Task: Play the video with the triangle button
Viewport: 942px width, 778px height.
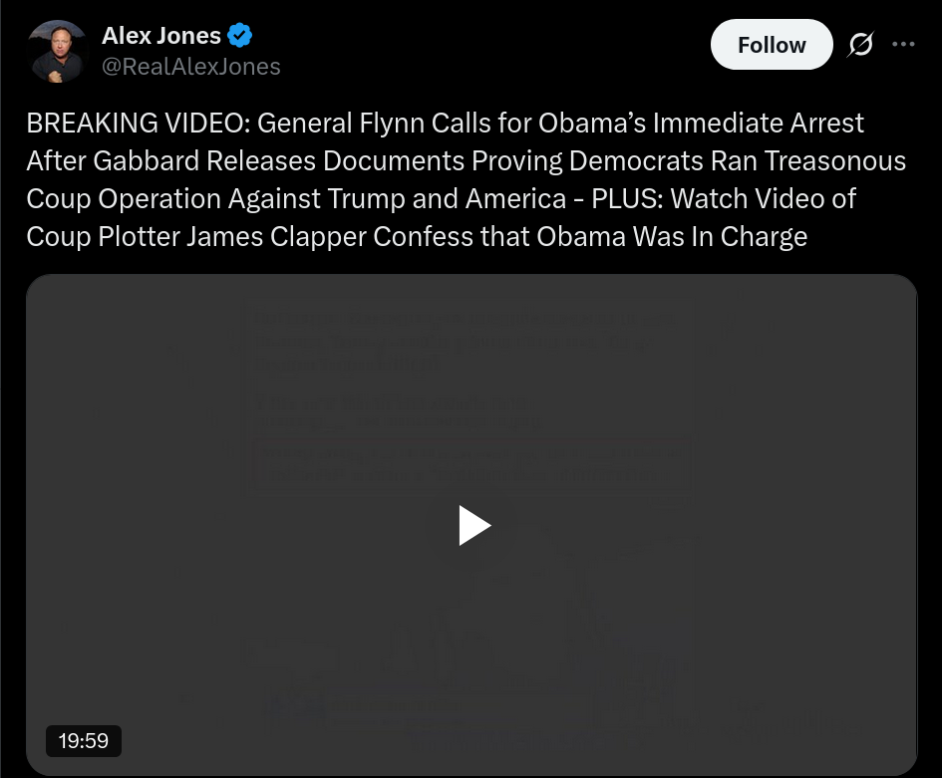Action: click(474, 525)
